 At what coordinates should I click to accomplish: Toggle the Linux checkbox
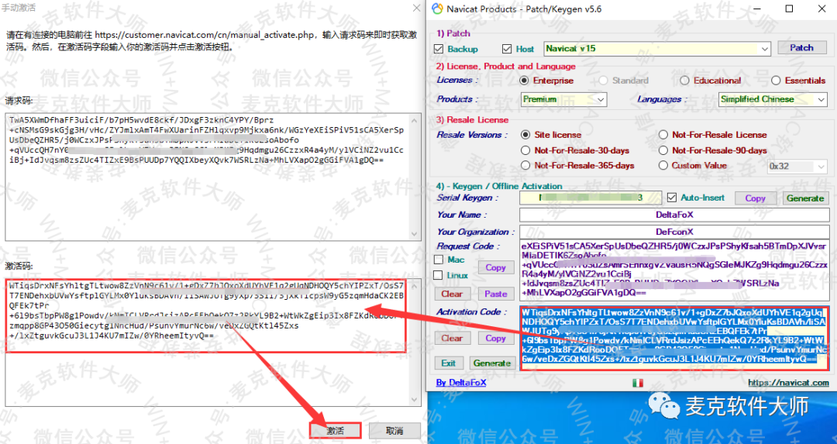click(x=439, y=275)
